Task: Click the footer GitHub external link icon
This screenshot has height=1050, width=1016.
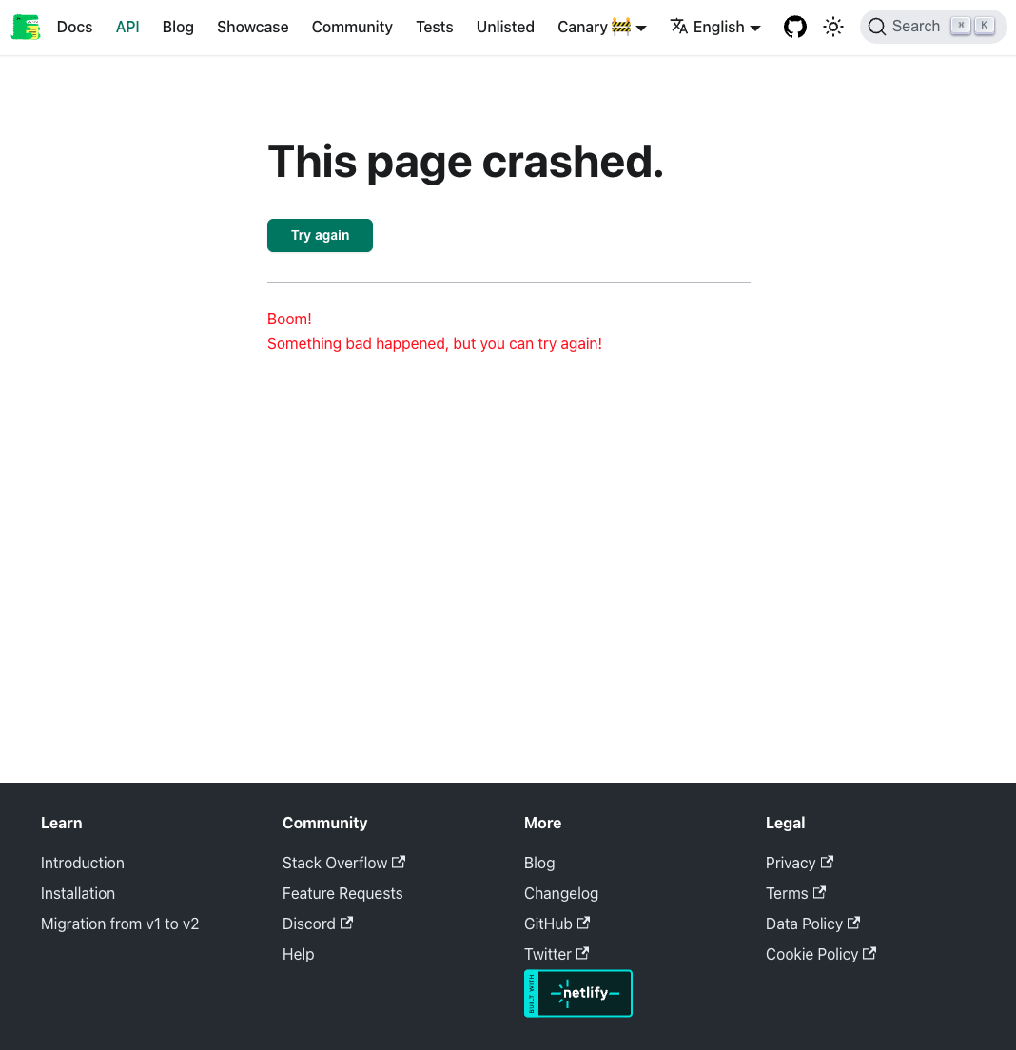Action: tap(583, 923)
